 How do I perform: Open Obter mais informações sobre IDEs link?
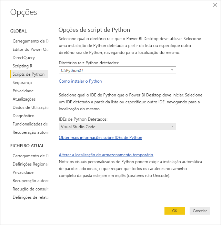(x=100, y=138)
